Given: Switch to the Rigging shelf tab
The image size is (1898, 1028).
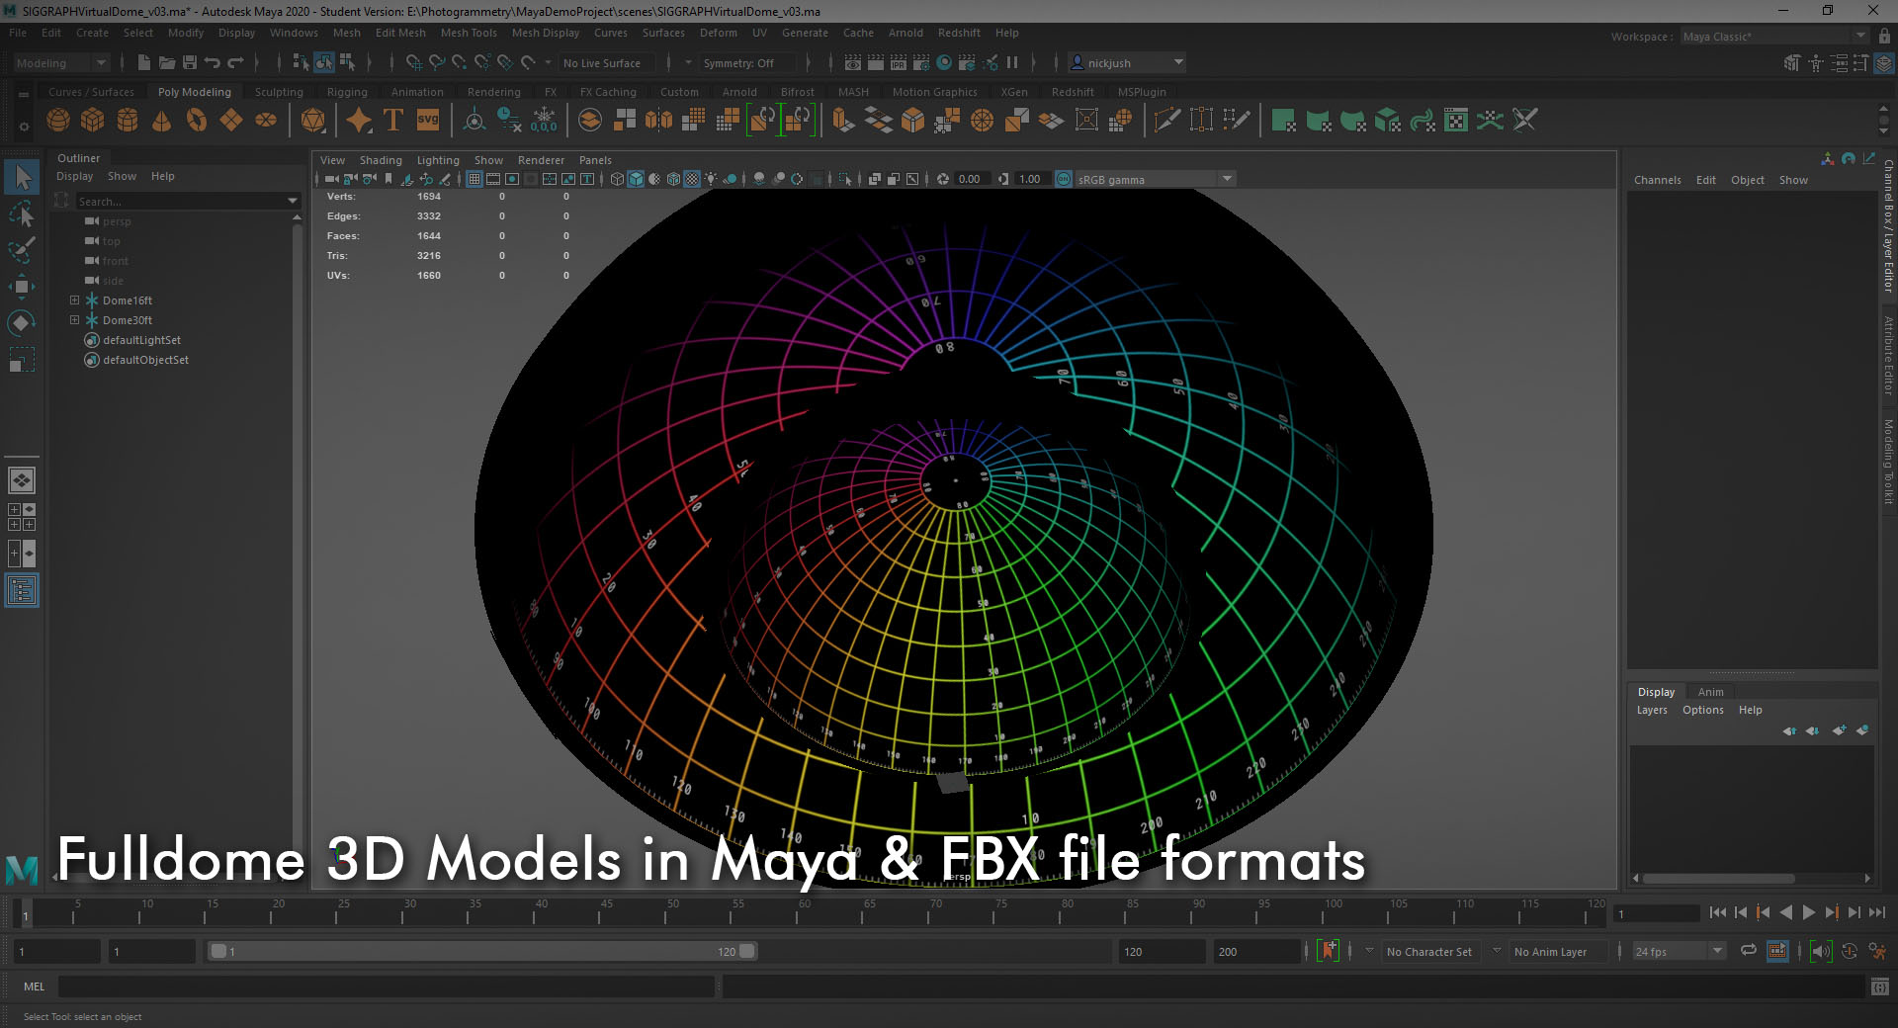Looking at the screenshot, I should click(347, 92).
